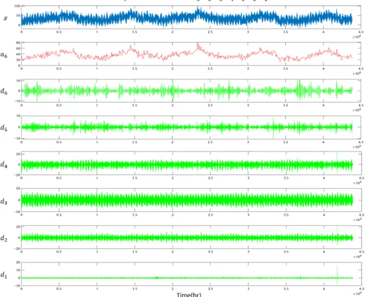368x297 pixels.
Task: Select the a6 approximation label
Action: (x=4, y=55)
